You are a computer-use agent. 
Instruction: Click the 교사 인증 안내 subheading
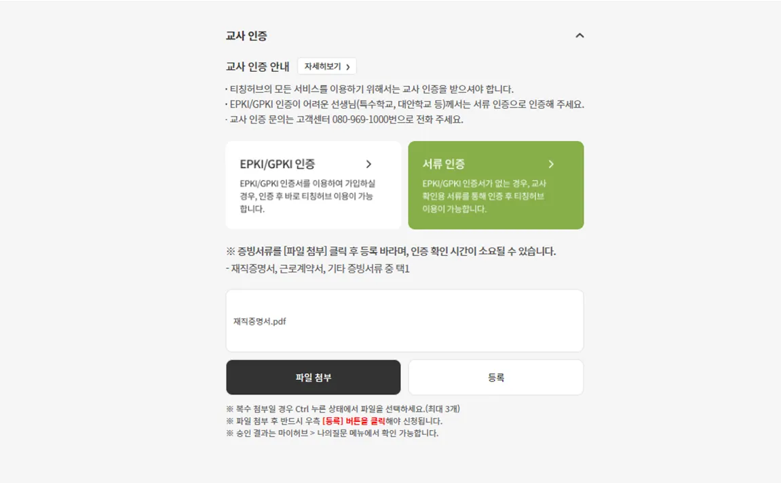coord(258,66)
